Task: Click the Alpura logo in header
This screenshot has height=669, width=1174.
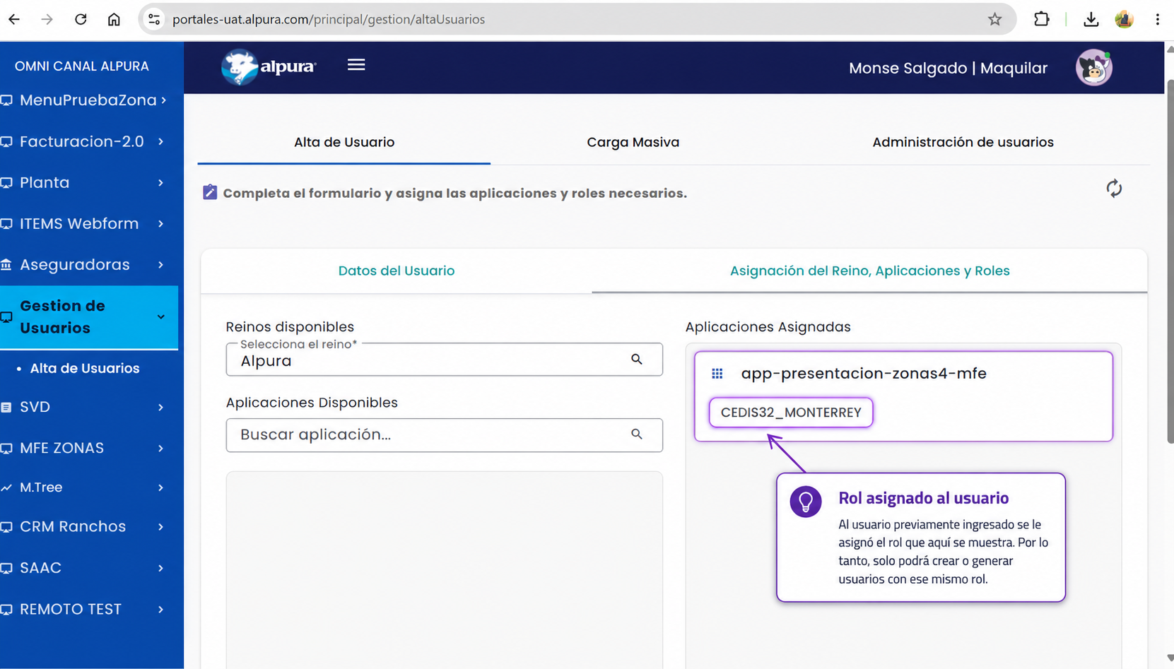Action: coord(269,67)
